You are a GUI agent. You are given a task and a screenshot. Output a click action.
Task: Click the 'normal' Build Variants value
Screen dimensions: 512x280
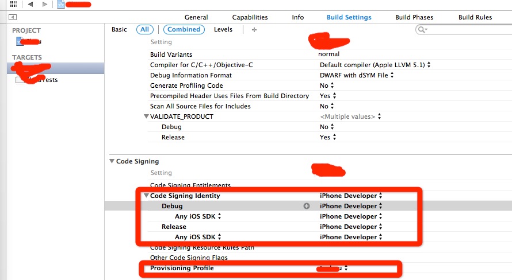pyautogui.click(x=329, y=54)
